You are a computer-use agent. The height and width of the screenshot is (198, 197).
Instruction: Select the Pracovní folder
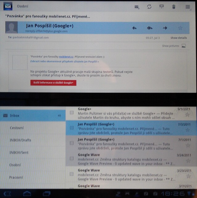pyautogui.click(x=33, y=177)
